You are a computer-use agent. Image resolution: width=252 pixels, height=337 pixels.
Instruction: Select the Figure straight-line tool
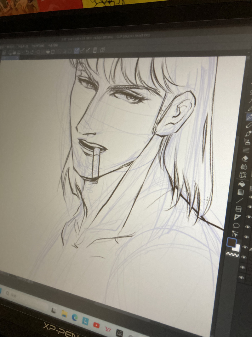click(x=239, y=200)
